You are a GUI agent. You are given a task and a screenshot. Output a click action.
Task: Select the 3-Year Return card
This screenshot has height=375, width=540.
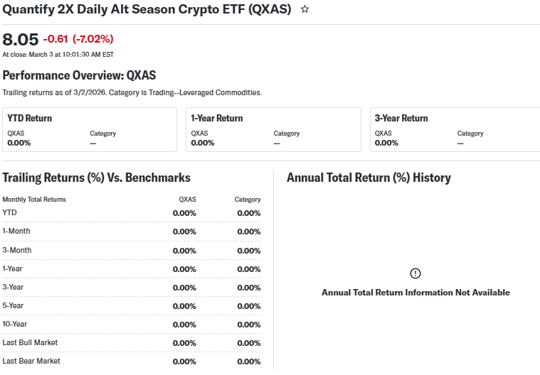455,129
